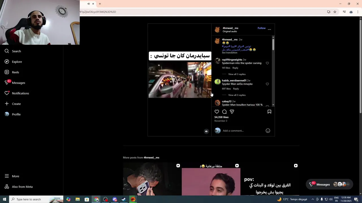The height and width of the screenshot is (203, 362).
Task: Open the 13°C weather widget
Action: (x=292, y=199)
